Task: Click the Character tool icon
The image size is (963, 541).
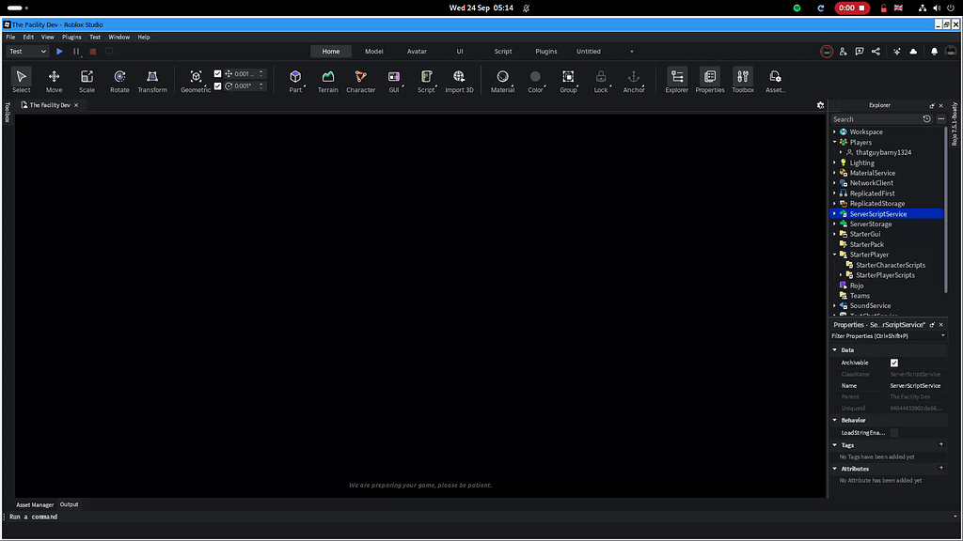Action: coord(360,81)
